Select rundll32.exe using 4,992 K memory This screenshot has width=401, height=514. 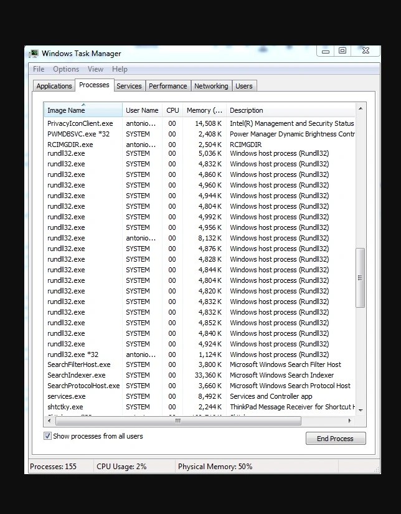tap(200, 217)
